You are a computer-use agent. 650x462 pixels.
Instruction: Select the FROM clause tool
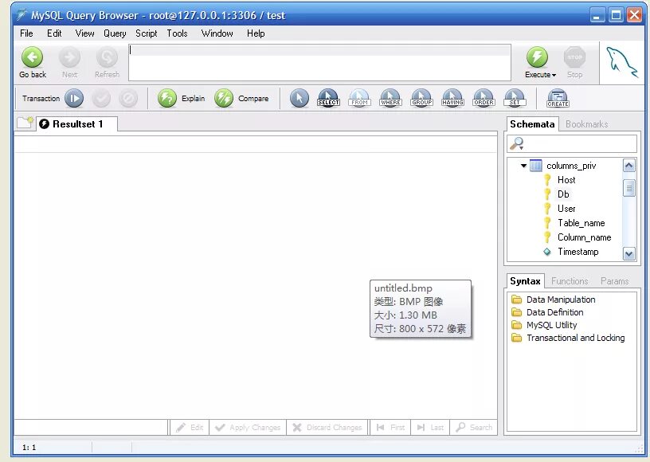tap(359, 99)
